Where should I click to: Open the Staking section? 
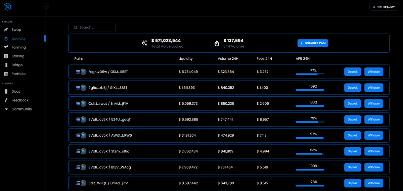coord(18,56)
